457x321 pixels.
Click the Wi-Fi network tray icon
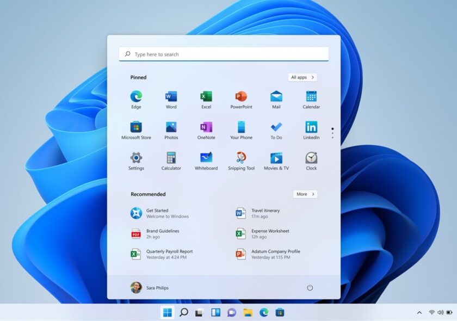point(431,312)
